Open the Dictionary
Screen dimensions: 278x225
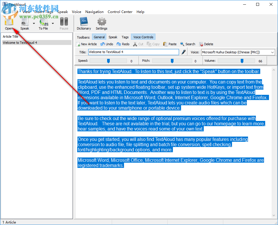click(84, 22)
